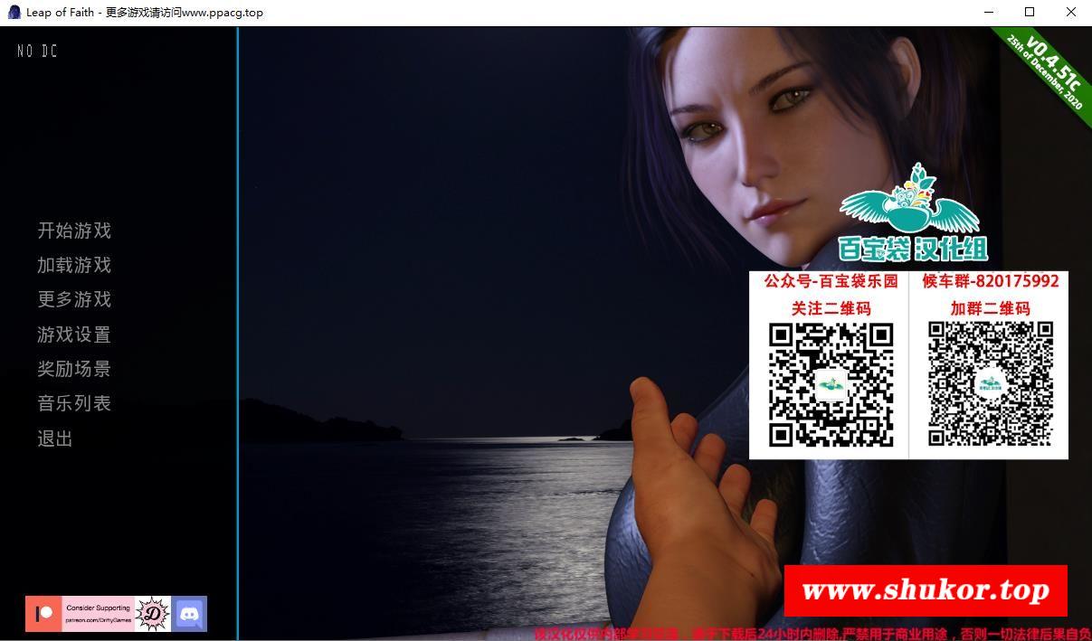Click the NO DC label
The width and height of the screenshot is (1092, 641).
37,52
